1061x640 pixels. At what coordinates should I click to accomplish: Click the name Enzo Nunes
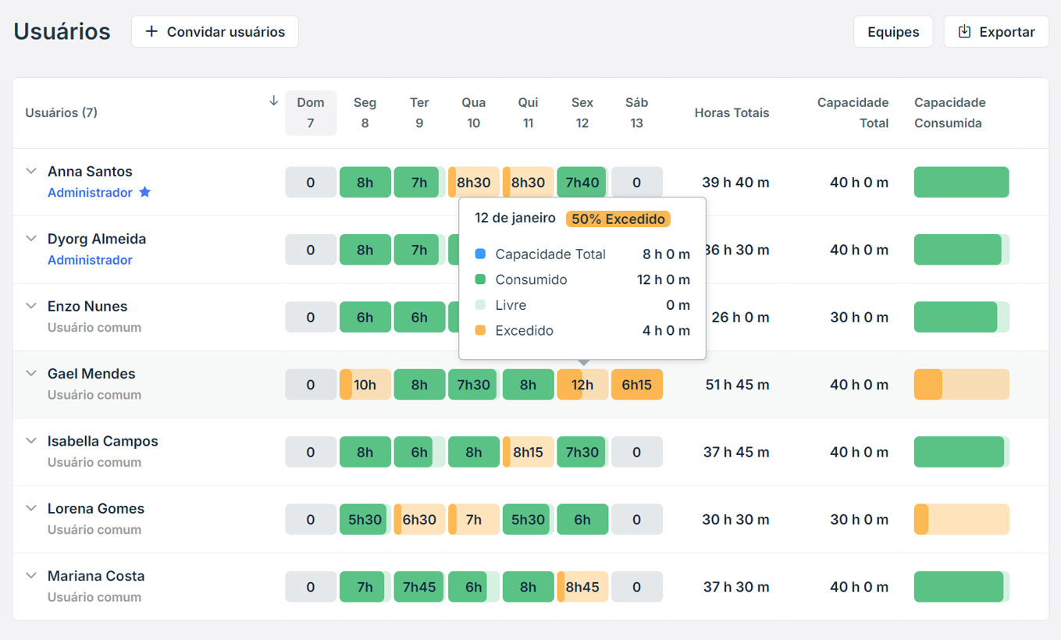87,306
